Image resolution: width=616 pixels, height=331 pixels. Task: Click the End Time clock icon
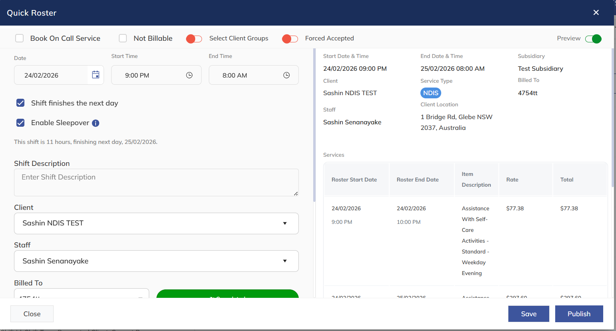[x=286, y=75]
